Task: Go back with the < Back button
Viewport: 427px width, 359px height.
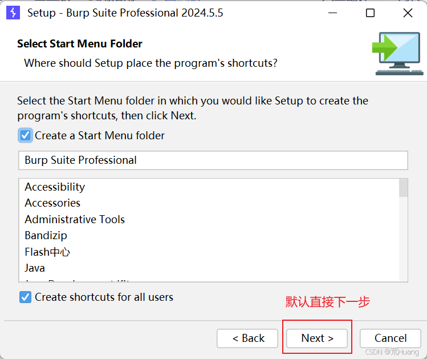Action: tap(247, 338)
